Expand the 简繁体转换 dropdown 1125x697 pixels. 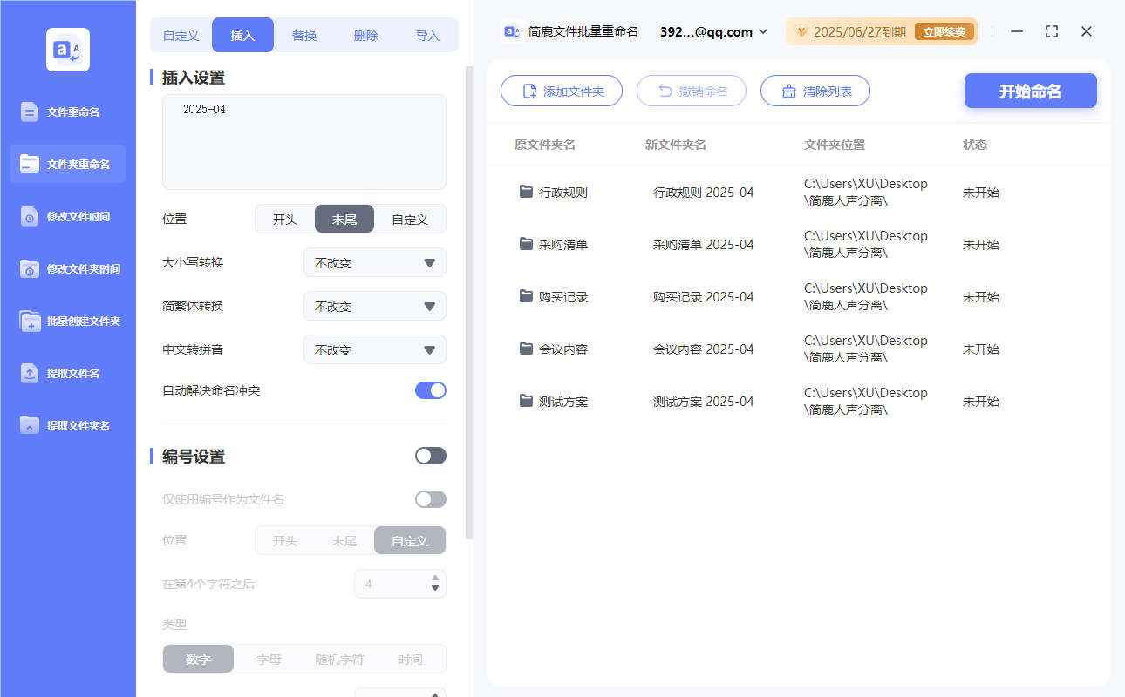374,306
